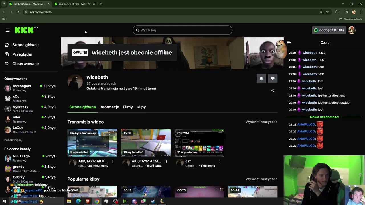Open LeQut channel in followed list
The height and width of the screenshot is (205, 365).
coord(30,130)
